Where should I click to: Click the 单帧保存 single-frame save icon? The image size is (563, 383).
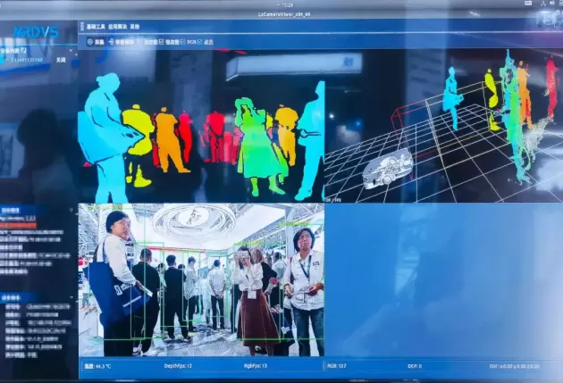[x=111, y=42]
